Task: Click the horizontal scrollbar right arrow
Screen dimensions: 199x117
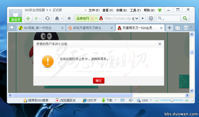Action: pos(187,95)
